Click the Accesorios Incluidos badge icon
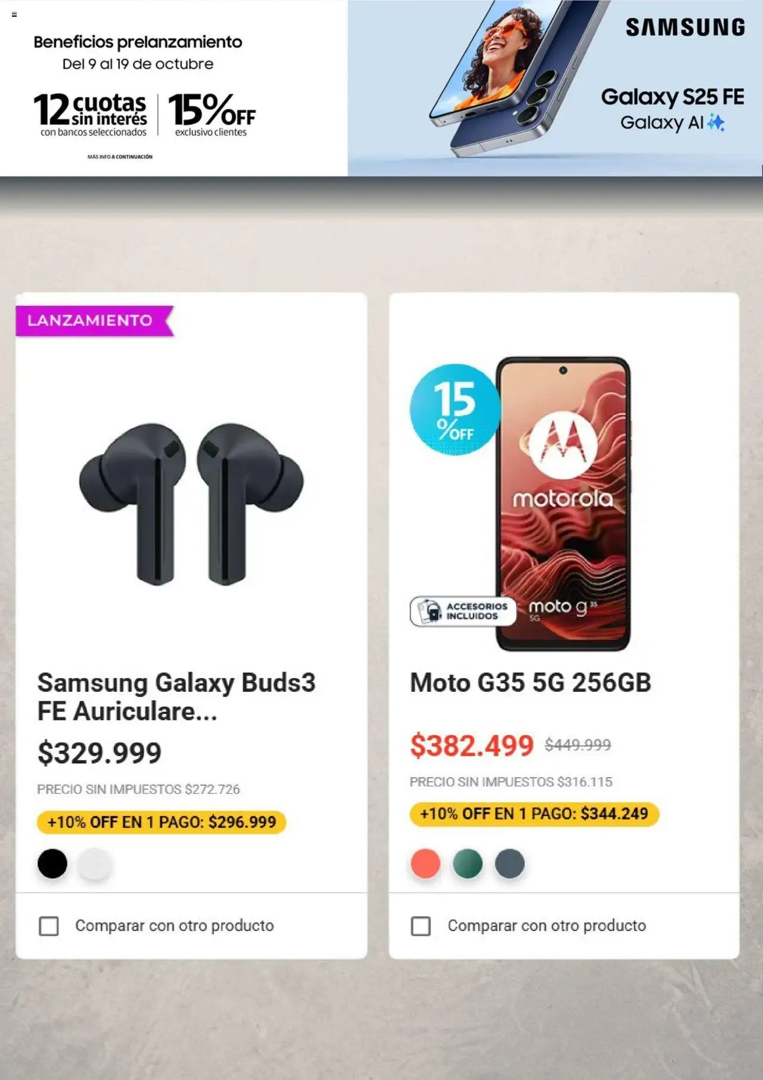 [x=429, y=611]
